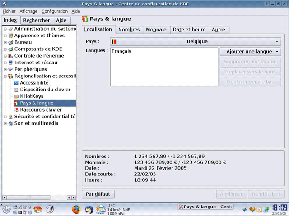Click the Bureau category icon
Viewport: 289px width, 216px height.
coord(11,42)
